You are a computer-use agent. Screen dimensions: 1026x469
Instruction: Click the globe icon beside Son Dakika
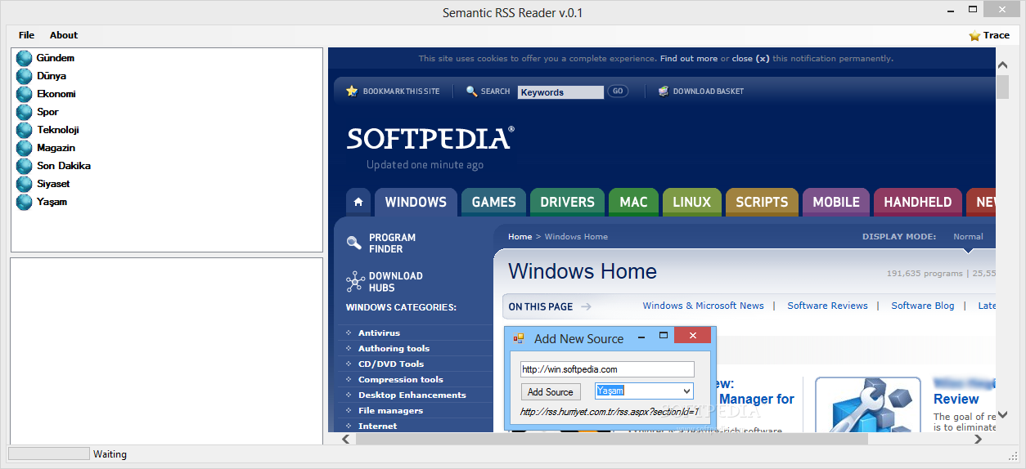(x=24, y=166)
